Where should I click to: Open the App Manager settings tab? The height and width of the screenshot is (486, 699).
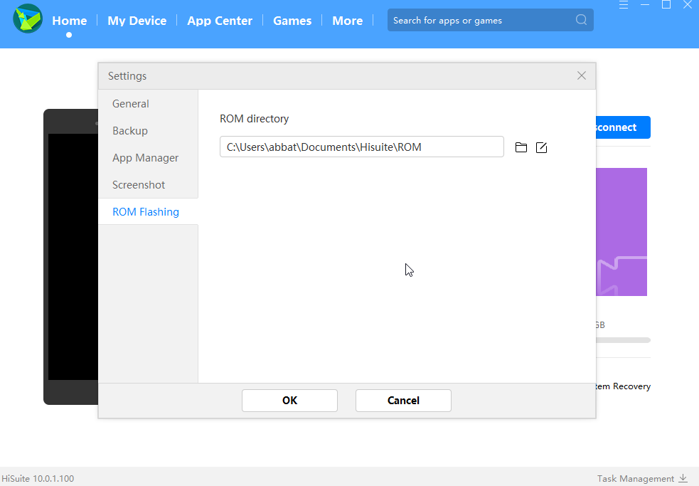tap(145, 158)
